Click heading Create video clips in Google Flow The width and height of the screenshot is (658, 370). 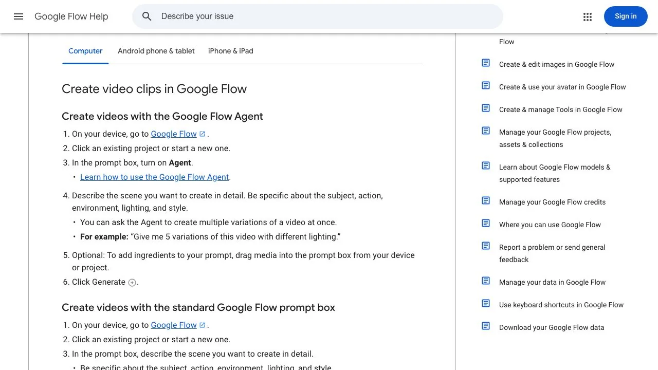point(154,89)
